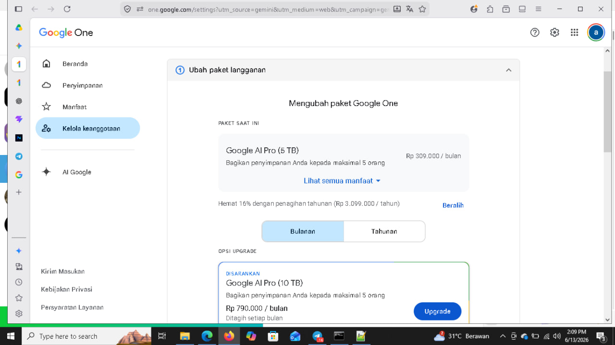Open File Explorer from taskbar
The width and height of the screenshot is (615, 345).
[185, 336]
